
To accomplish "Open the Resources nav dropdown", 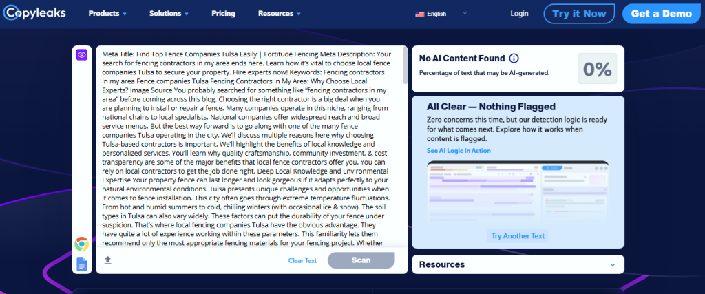I will click(279, 14).
